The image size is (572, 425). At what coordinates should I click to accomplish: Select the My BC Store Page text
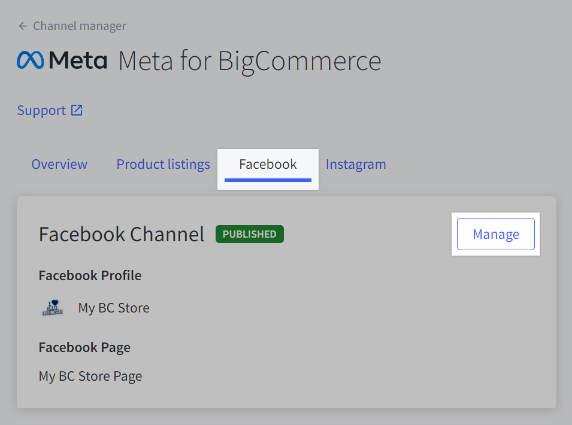pyautogui.click(x=90, y=376)
